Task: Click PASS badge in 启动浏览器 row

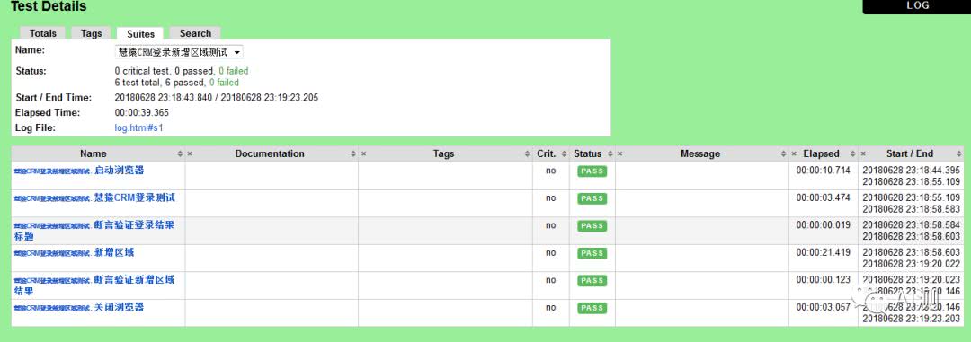Action: [x=592, y=171]
